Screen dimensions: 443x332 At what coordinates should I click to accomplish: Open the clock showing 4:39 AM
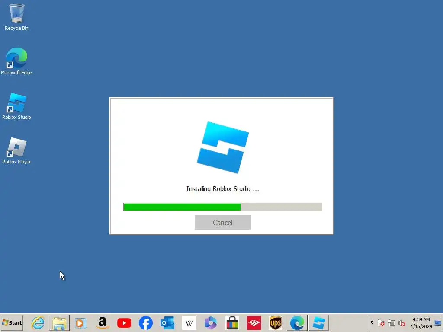(421, 322)
